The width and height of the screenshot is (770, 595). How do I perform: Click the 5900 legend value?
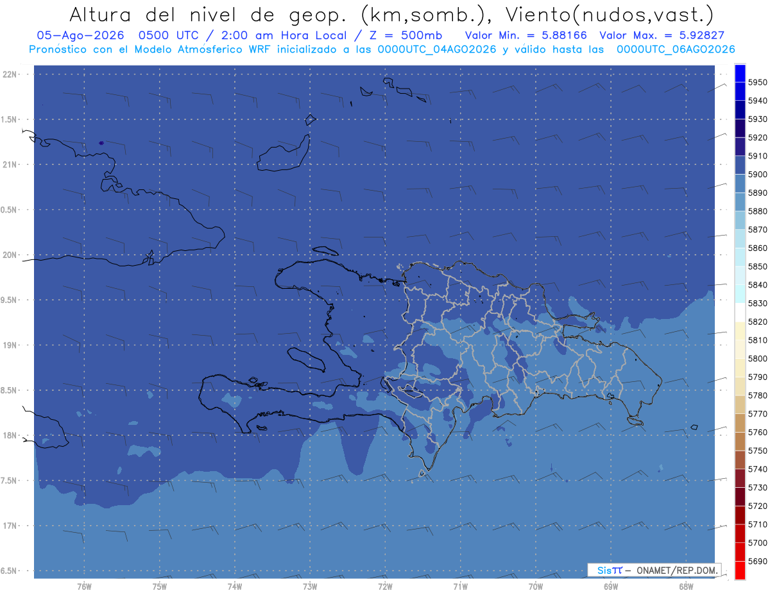tap(758, 175)
